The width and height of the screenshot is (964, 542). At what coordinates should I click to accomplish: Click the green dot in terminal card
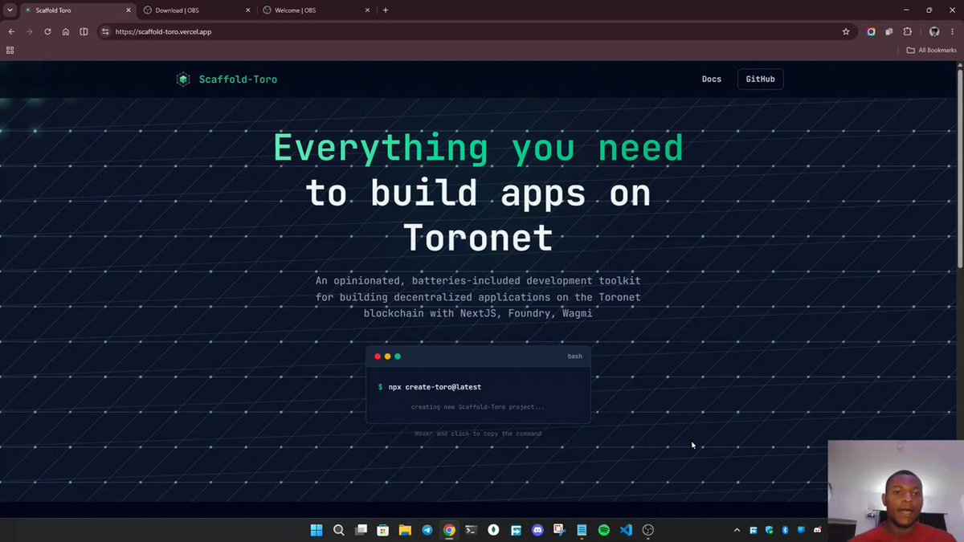[x=398, y=357]
